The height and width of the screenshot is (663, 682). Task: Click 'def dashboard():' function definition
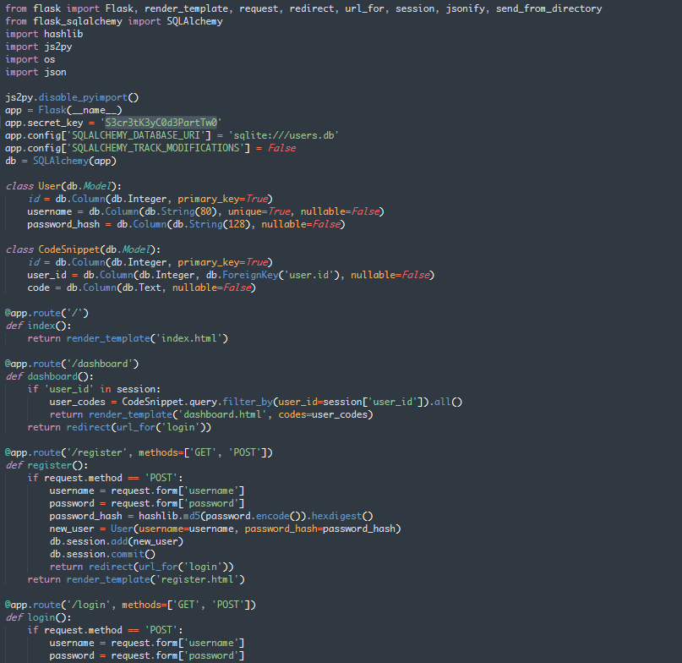pyautogui.click(x=50, y=376)
